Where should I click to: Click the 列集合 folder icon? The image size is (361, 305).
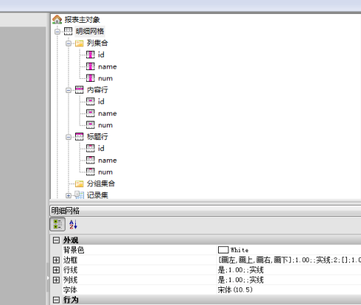tap(79, 43)
